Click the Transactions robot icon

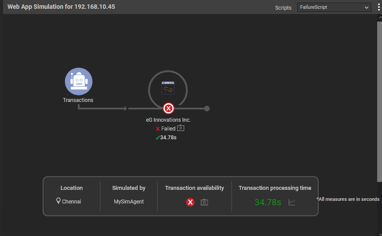78,81
